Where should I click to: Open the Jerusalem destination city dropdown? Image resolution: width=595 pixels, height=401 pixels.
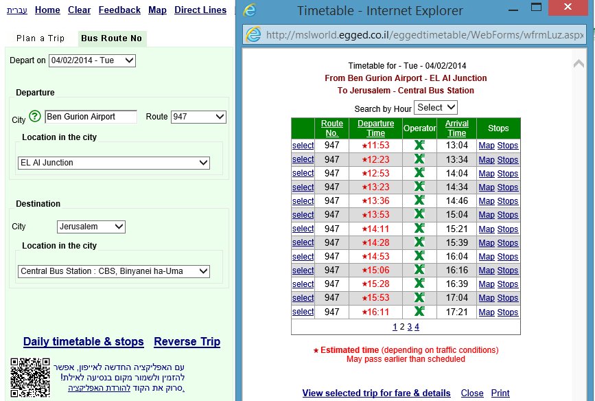pos(91,227)
